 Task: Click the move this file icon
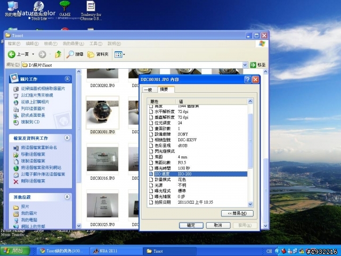[16, 155]
